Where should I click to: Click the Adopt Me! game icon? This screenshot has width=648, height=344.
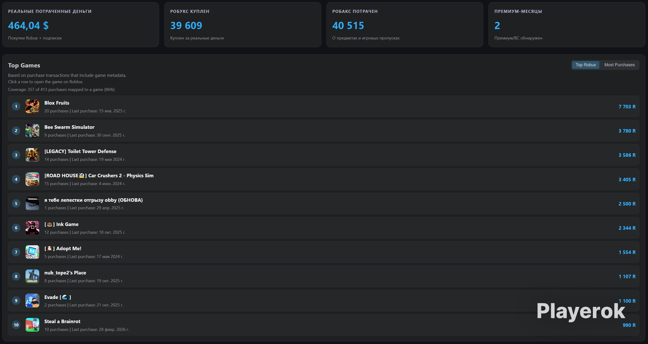point(32,252)
